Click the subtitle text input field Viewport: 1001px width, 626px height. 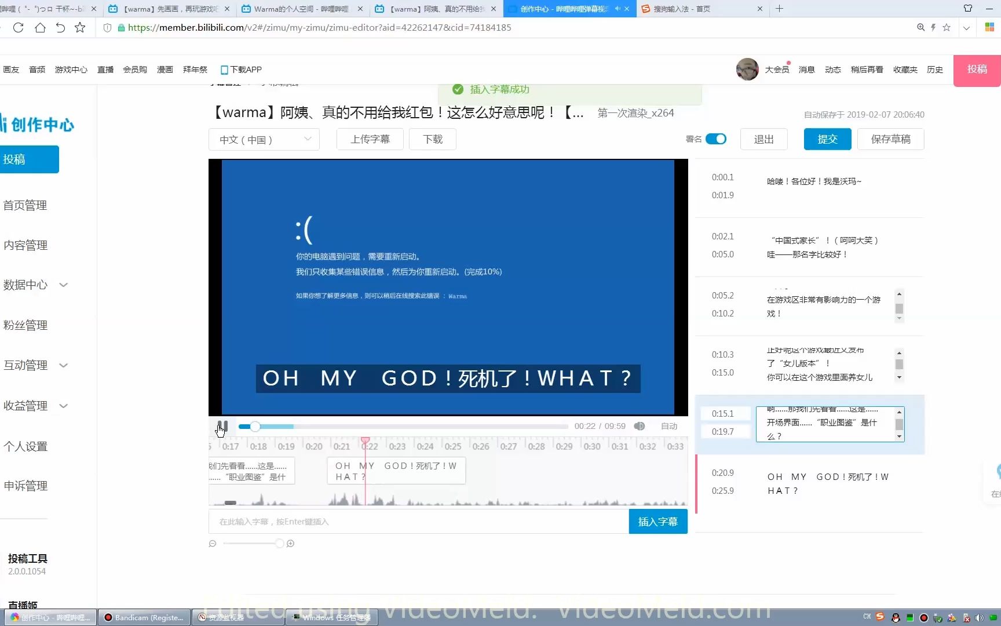coord(419,522)
